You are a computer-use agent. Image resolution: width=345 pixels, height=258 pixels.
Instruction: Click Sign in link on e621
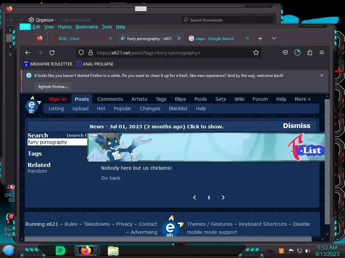[57, 99]
